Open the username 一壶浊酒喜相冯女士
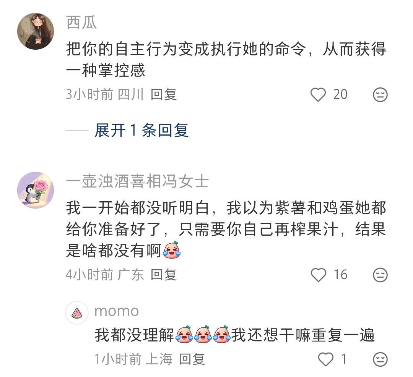413x377 pixels. point(137,181)
